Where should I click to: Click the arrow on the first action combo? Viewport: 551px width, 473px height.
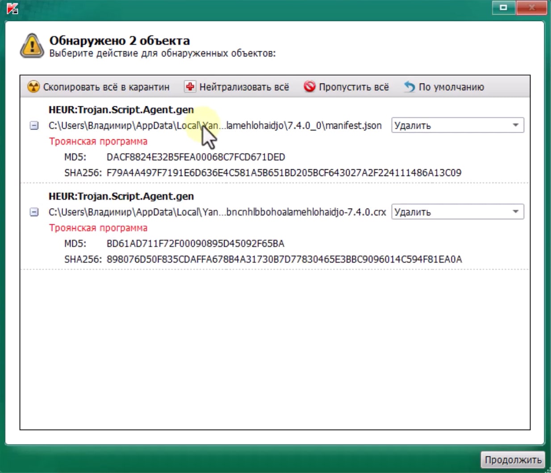517,125
